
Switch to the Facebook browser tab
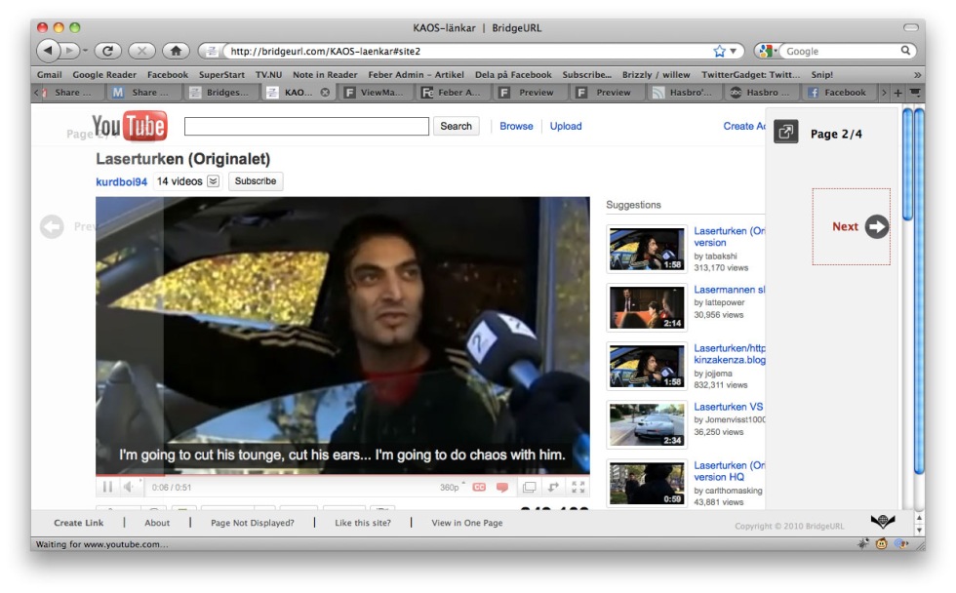840,93
